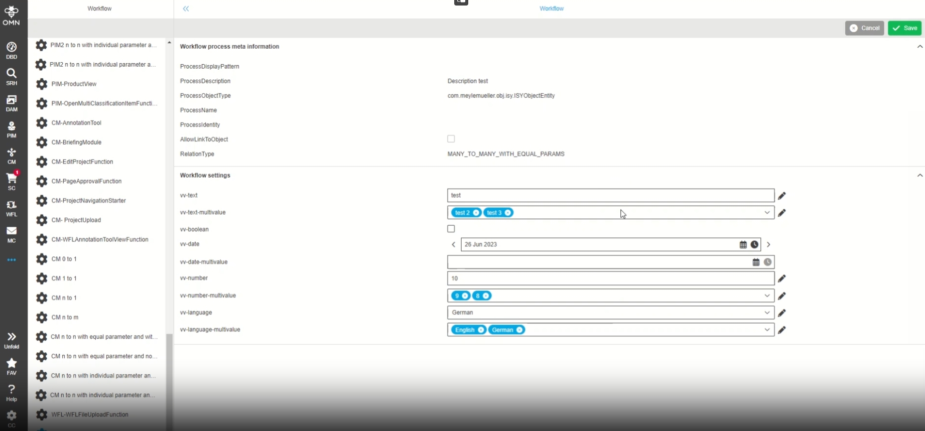This screenshot has width=925, height=431.
Task: Open the CM module in sidebar
Action: tap(12, 156)
